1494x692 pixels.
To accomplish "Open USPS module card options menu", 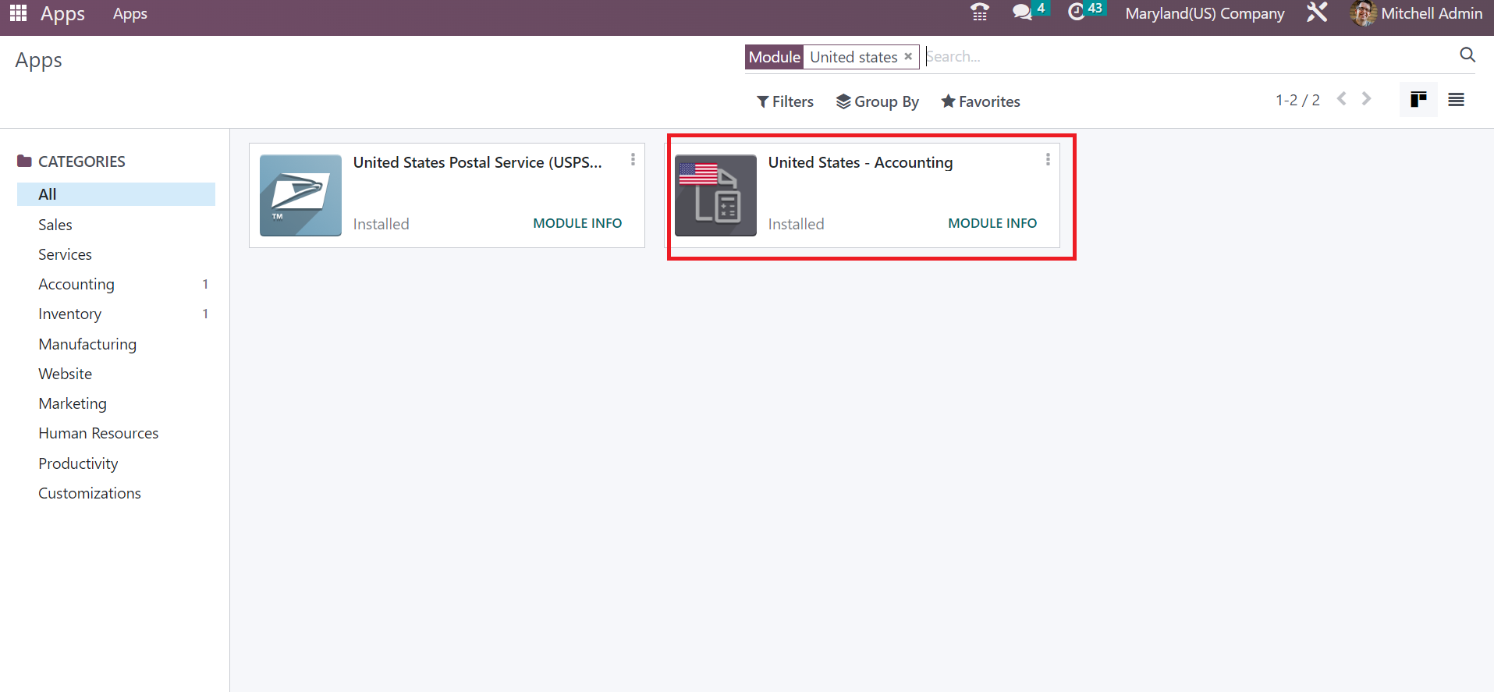I will pos(633,159).
